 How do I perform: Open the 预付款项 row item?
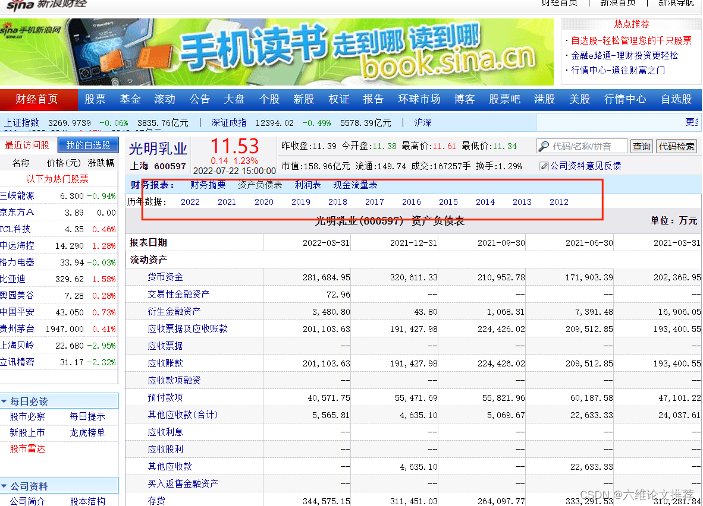[165, 397]
